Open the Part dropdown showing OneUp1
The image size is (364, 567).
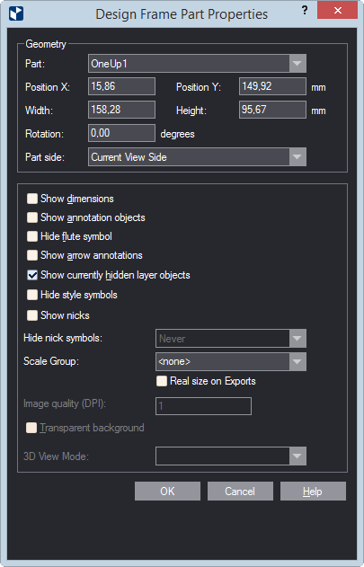coord(197,64)
